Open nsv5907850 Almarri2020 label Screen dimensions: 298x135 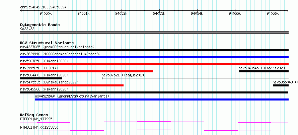(x=44, y=61)
